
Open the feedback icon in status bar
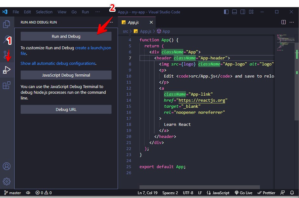pyautogui.click(x=282, y=193)
